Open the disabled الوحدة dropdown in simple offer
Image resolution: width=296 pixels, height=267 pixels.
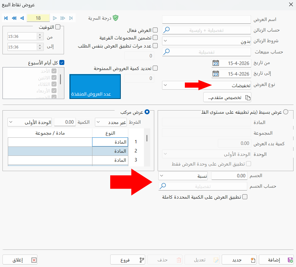click(206, 154)
